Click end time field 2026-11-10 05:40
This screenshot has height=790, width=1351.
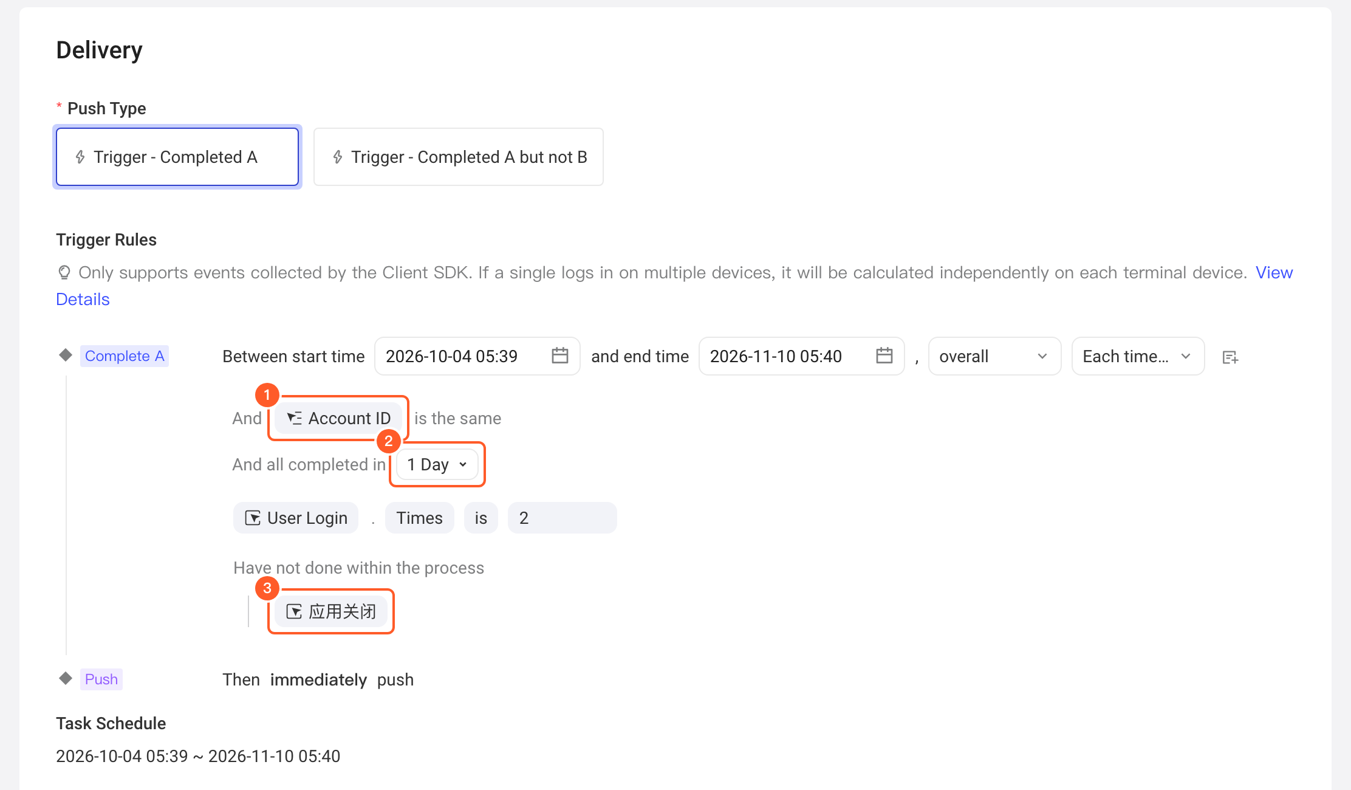(x=801, y=356)
